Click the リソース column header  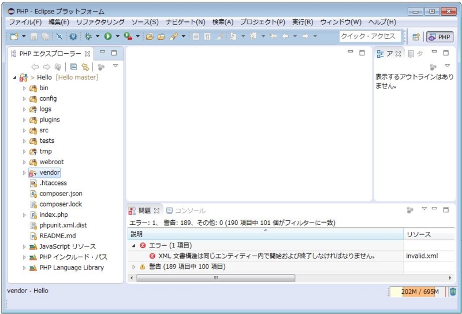point(429,234)
